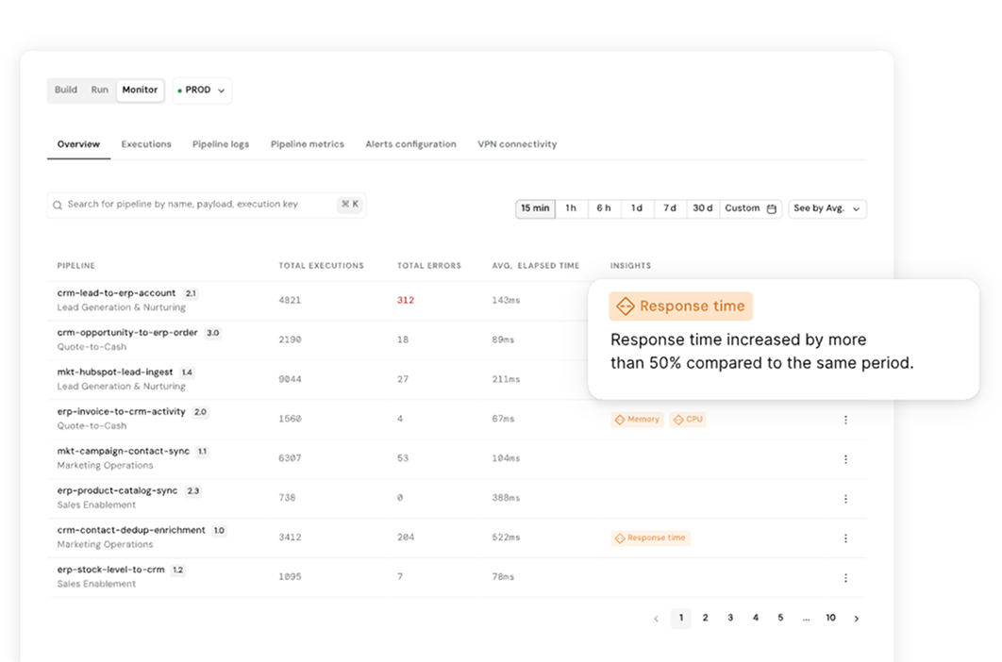This screenshot has height=662, width=1002.
Task: Select the 6 h time range
Action: pos(604,208)
